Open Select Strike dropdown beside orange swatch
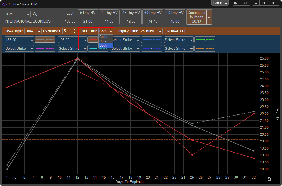282x186 pixels. [179, 48]
